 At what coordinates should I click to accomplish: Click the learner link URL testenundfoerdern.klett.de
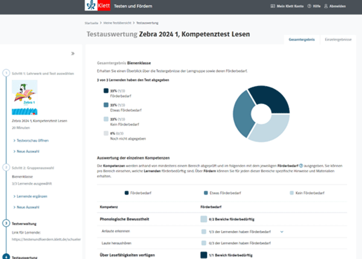coord(46,239)
